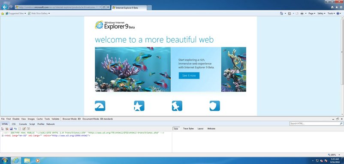Open the Validate menu in developer tools

pos(55,119)
